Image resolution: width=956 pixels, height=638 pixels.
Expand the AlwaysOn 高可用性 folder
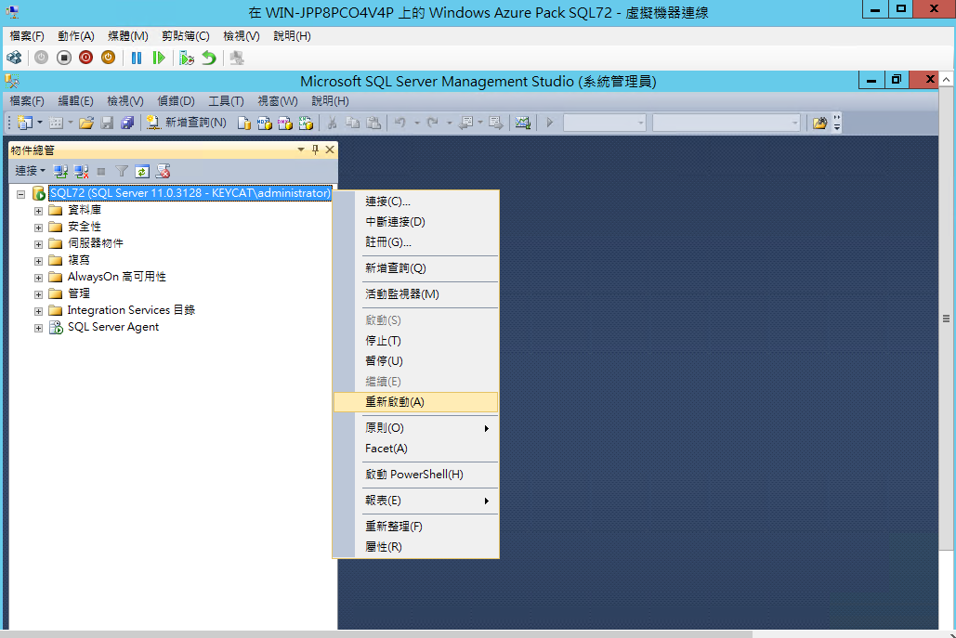click(38, 278)
